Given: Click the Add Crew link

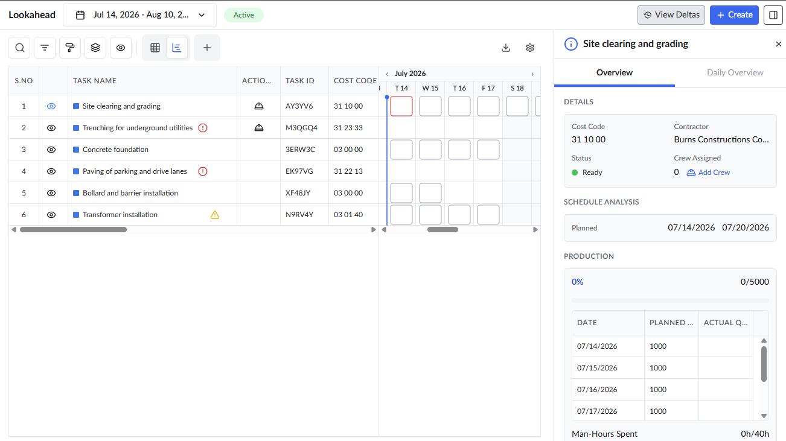Looking at the screenshot, I should point(709,173).
